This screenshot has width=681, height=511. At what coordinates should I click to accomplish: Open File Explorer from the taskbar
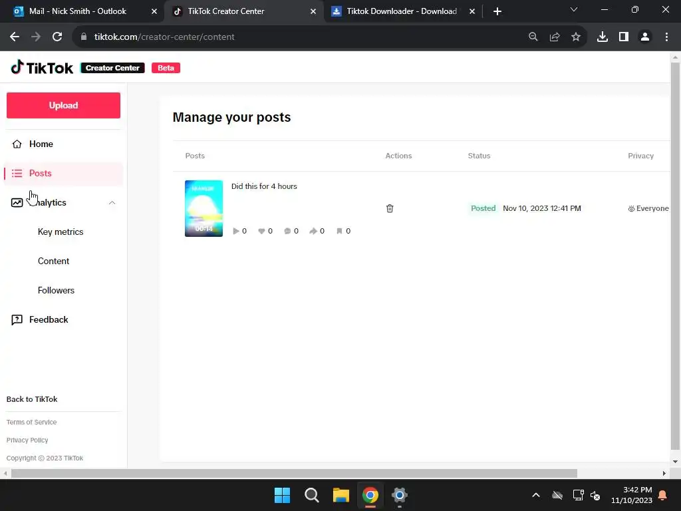pos(341,495)
